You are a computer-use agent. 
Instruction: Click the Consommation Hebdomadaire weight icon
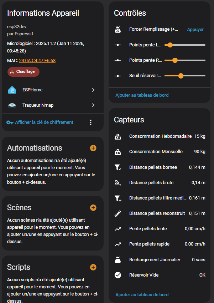(x=118, y=136)
